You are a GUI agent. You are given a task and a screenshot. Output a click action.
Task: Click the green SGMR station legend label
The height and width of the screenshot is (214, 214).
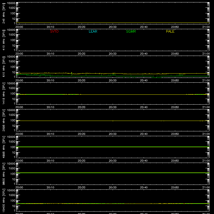131,31
